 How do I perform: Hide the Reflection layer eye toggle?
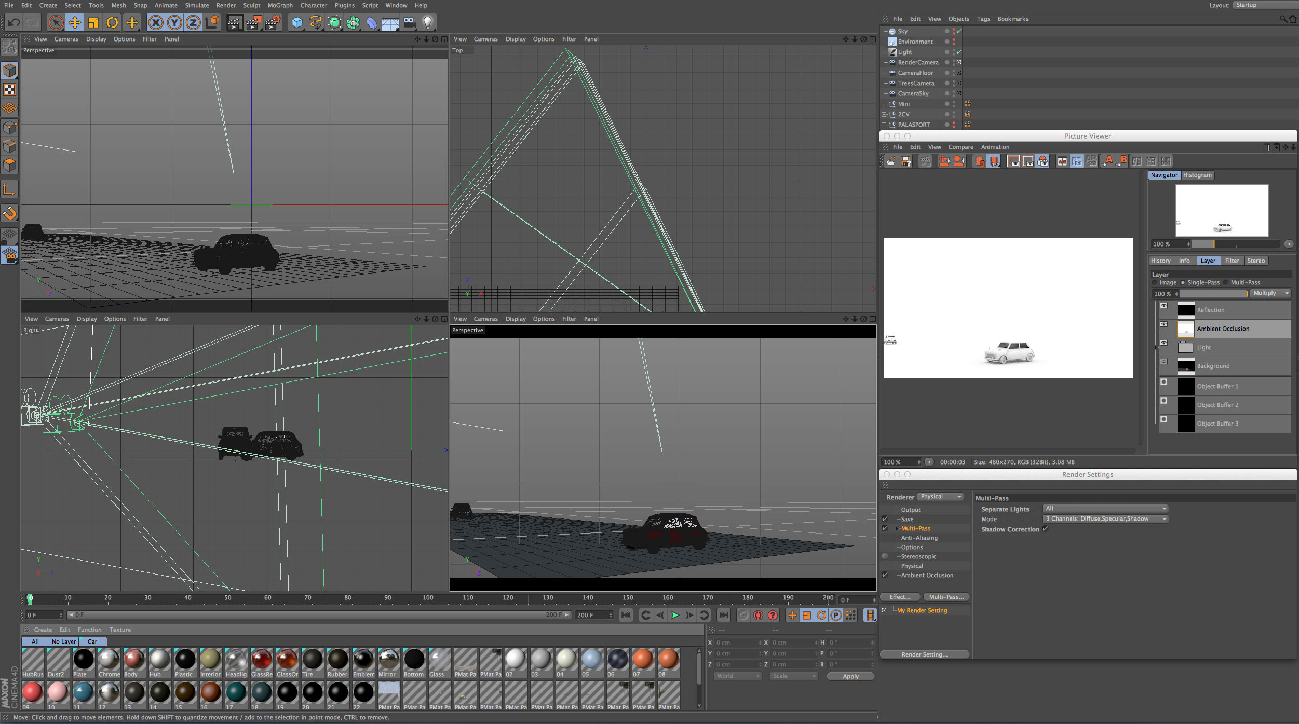click(1163, 306)
